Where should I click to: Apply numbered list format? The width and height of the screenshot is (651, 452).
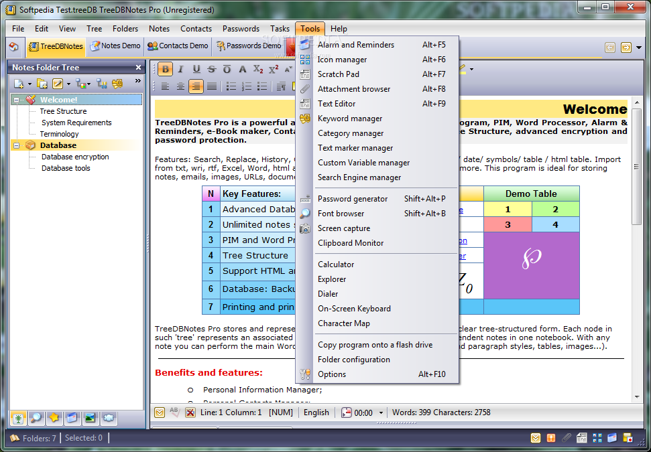pos(247,86)
